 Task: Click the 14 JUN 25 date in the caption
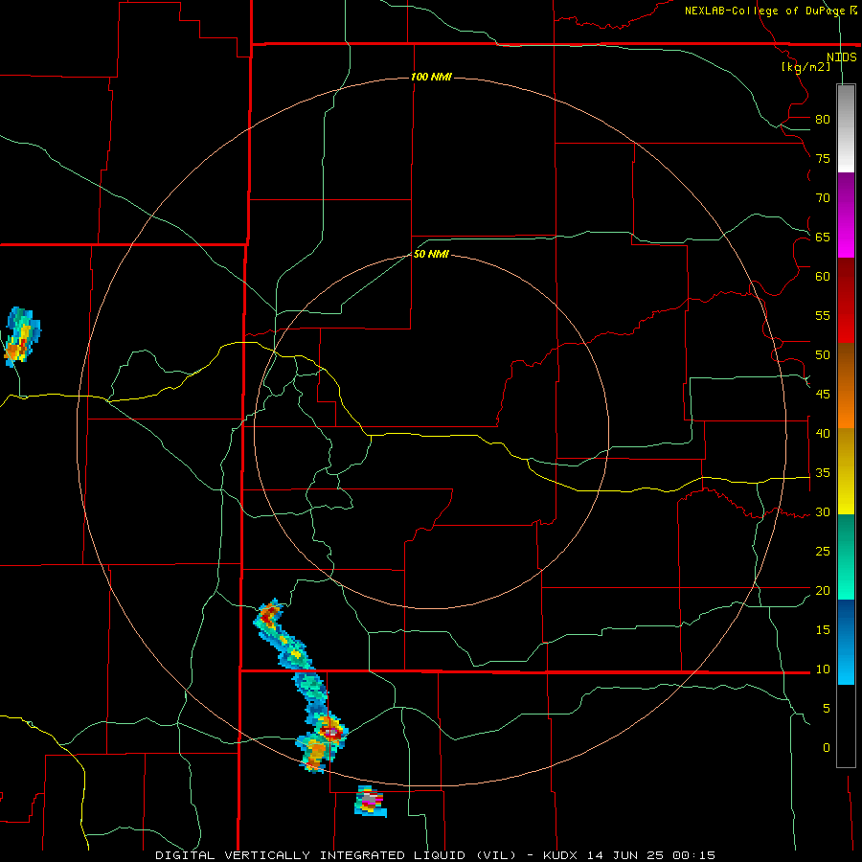click(625, 855)
